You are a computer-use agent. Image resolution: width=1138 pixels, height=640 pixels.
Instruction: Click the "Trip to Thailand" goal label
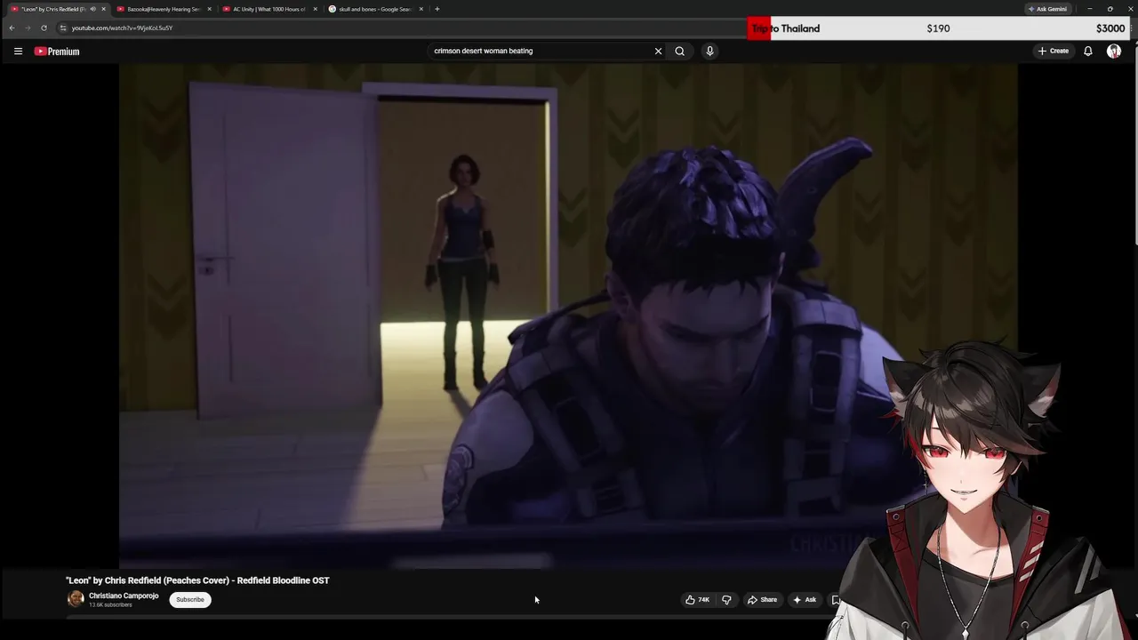point(786,28)
